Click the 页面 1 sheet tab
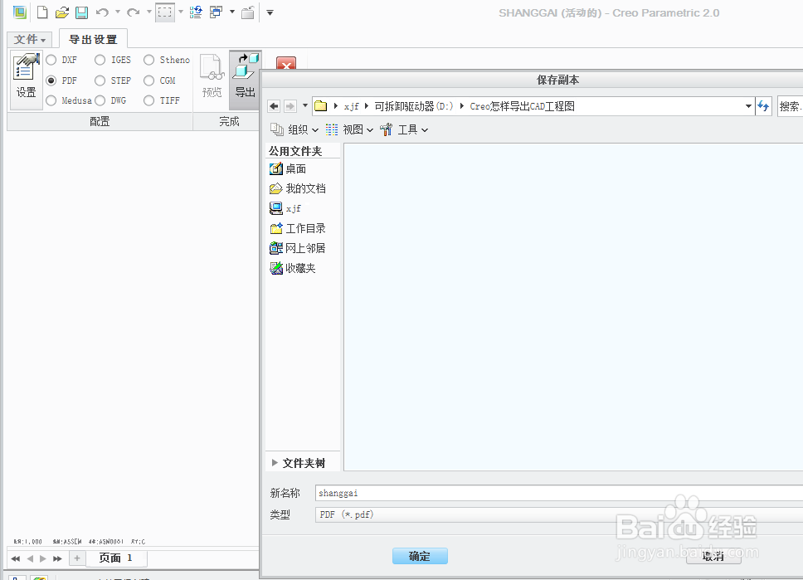Viewport: 803px width, 580px height. (116, 558)
